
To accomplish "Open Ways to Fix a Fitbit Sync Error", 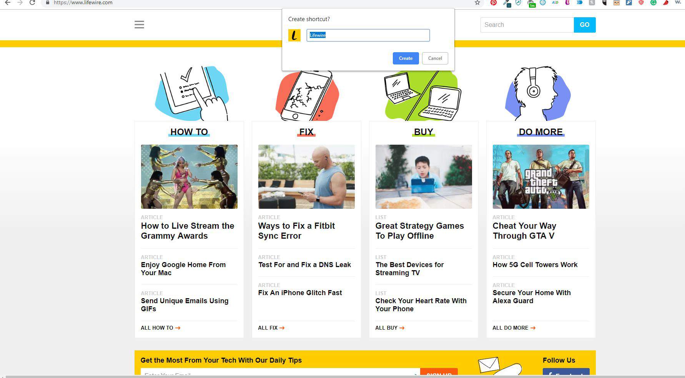I will [296, 231].
